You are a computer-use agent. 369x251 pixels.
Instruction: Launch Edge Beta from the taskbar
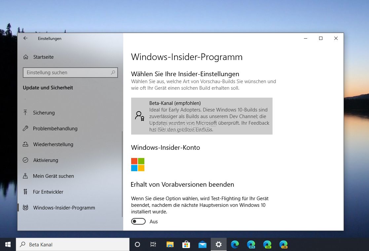(x=251, y=244)
